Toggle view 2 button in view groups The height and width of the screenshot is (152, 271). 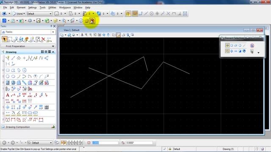(65, 143)
